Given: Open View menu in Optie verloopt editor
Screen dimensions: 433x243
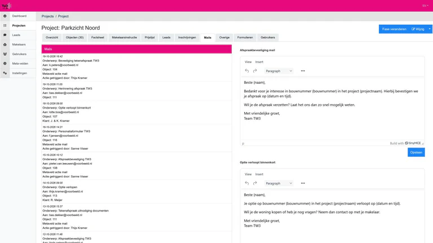Looking at the screenshot, I should coord(248,174).
